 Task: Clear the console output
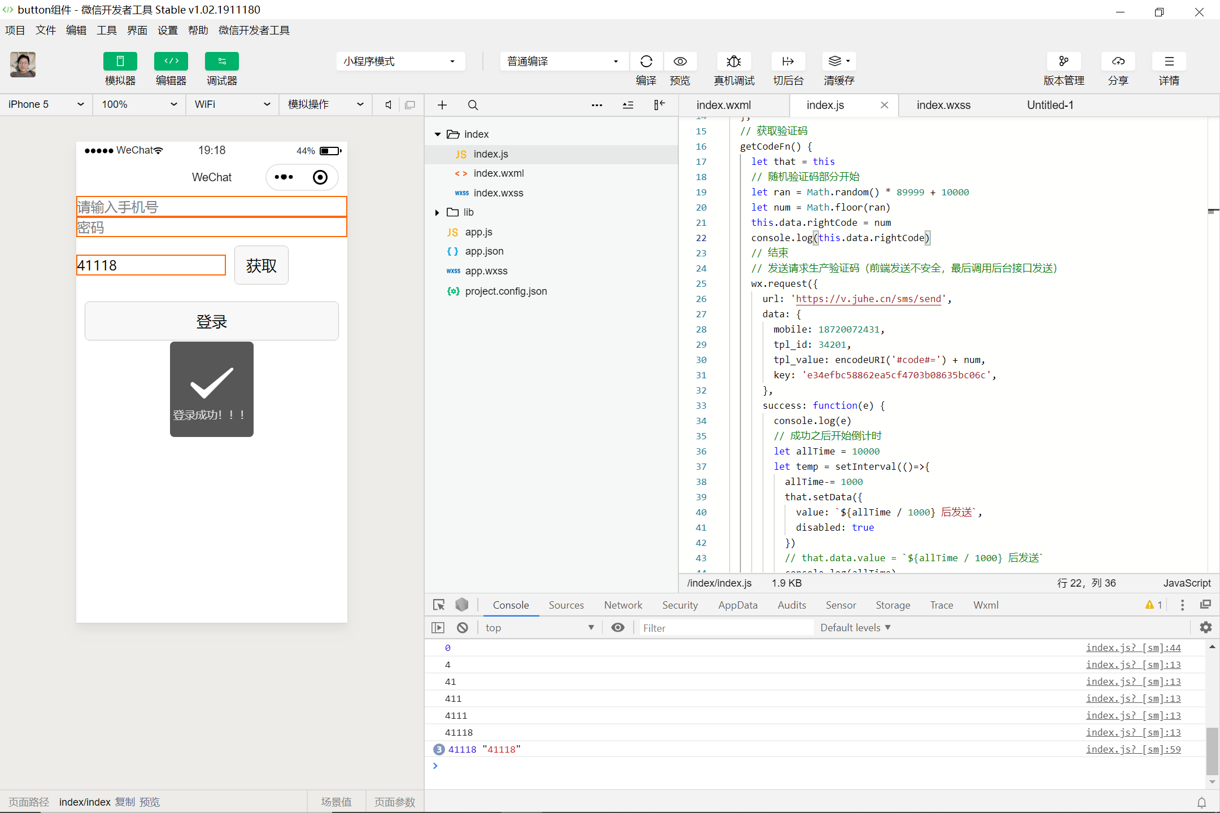coord(463,628)
